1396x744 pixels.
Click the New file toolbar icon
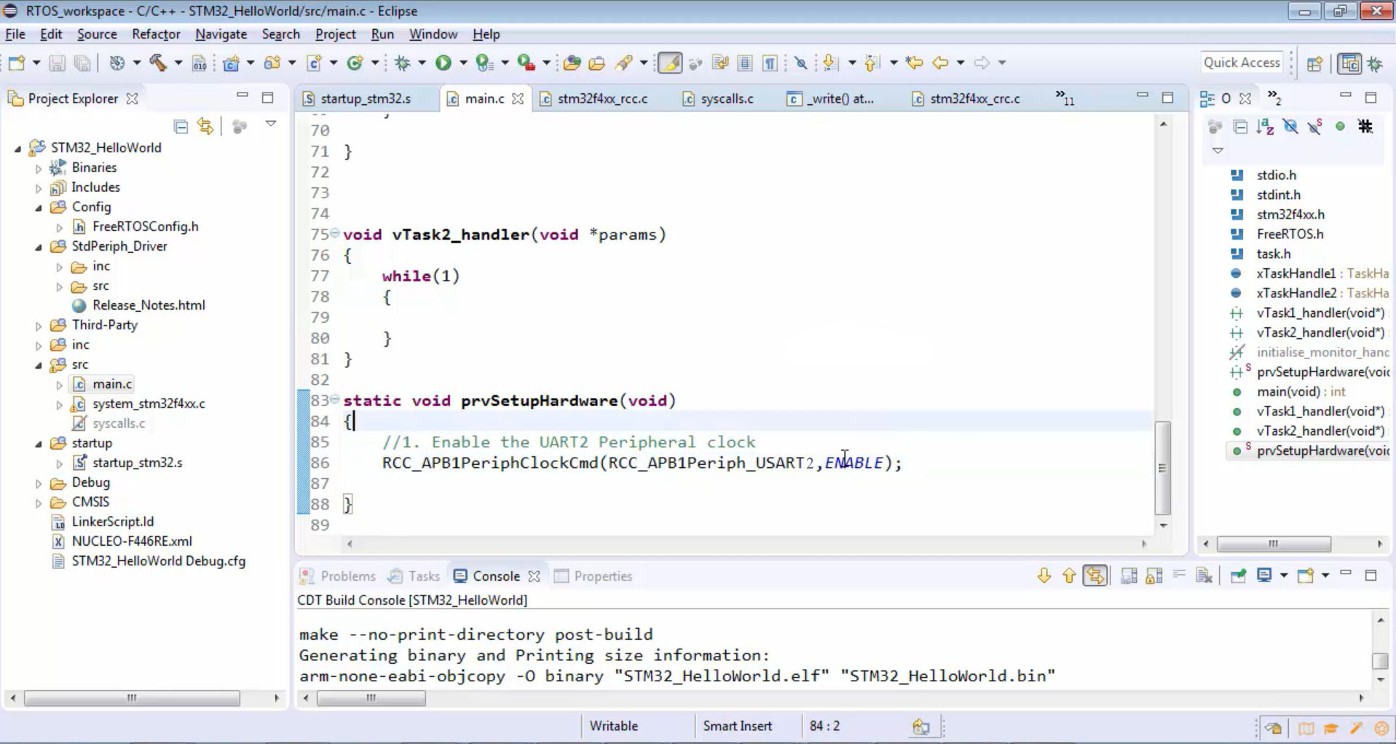click(x=17, y=63)
